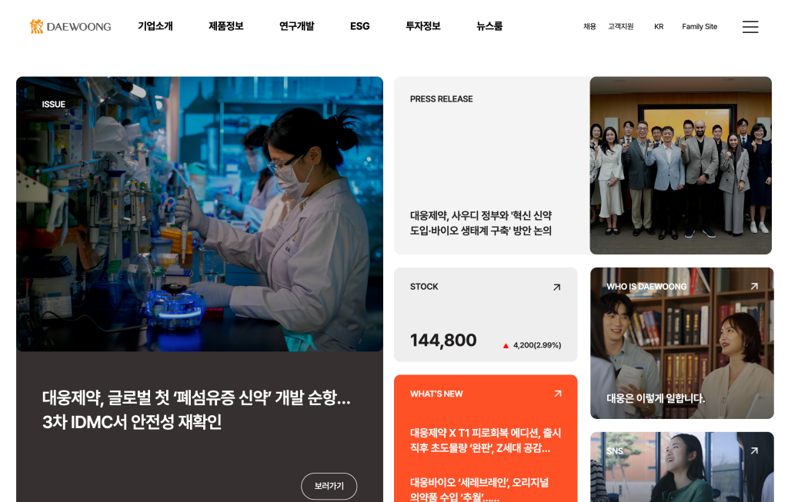The image size is (788, 502).
Task: Expand the Family Site dropdown
Action: click(699, 27)
